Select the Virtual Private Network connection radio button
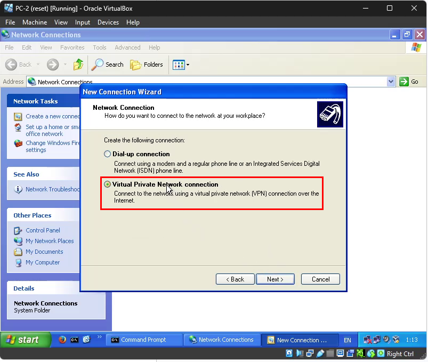Viewport: 428px width, 362px height. pos(107,184)
